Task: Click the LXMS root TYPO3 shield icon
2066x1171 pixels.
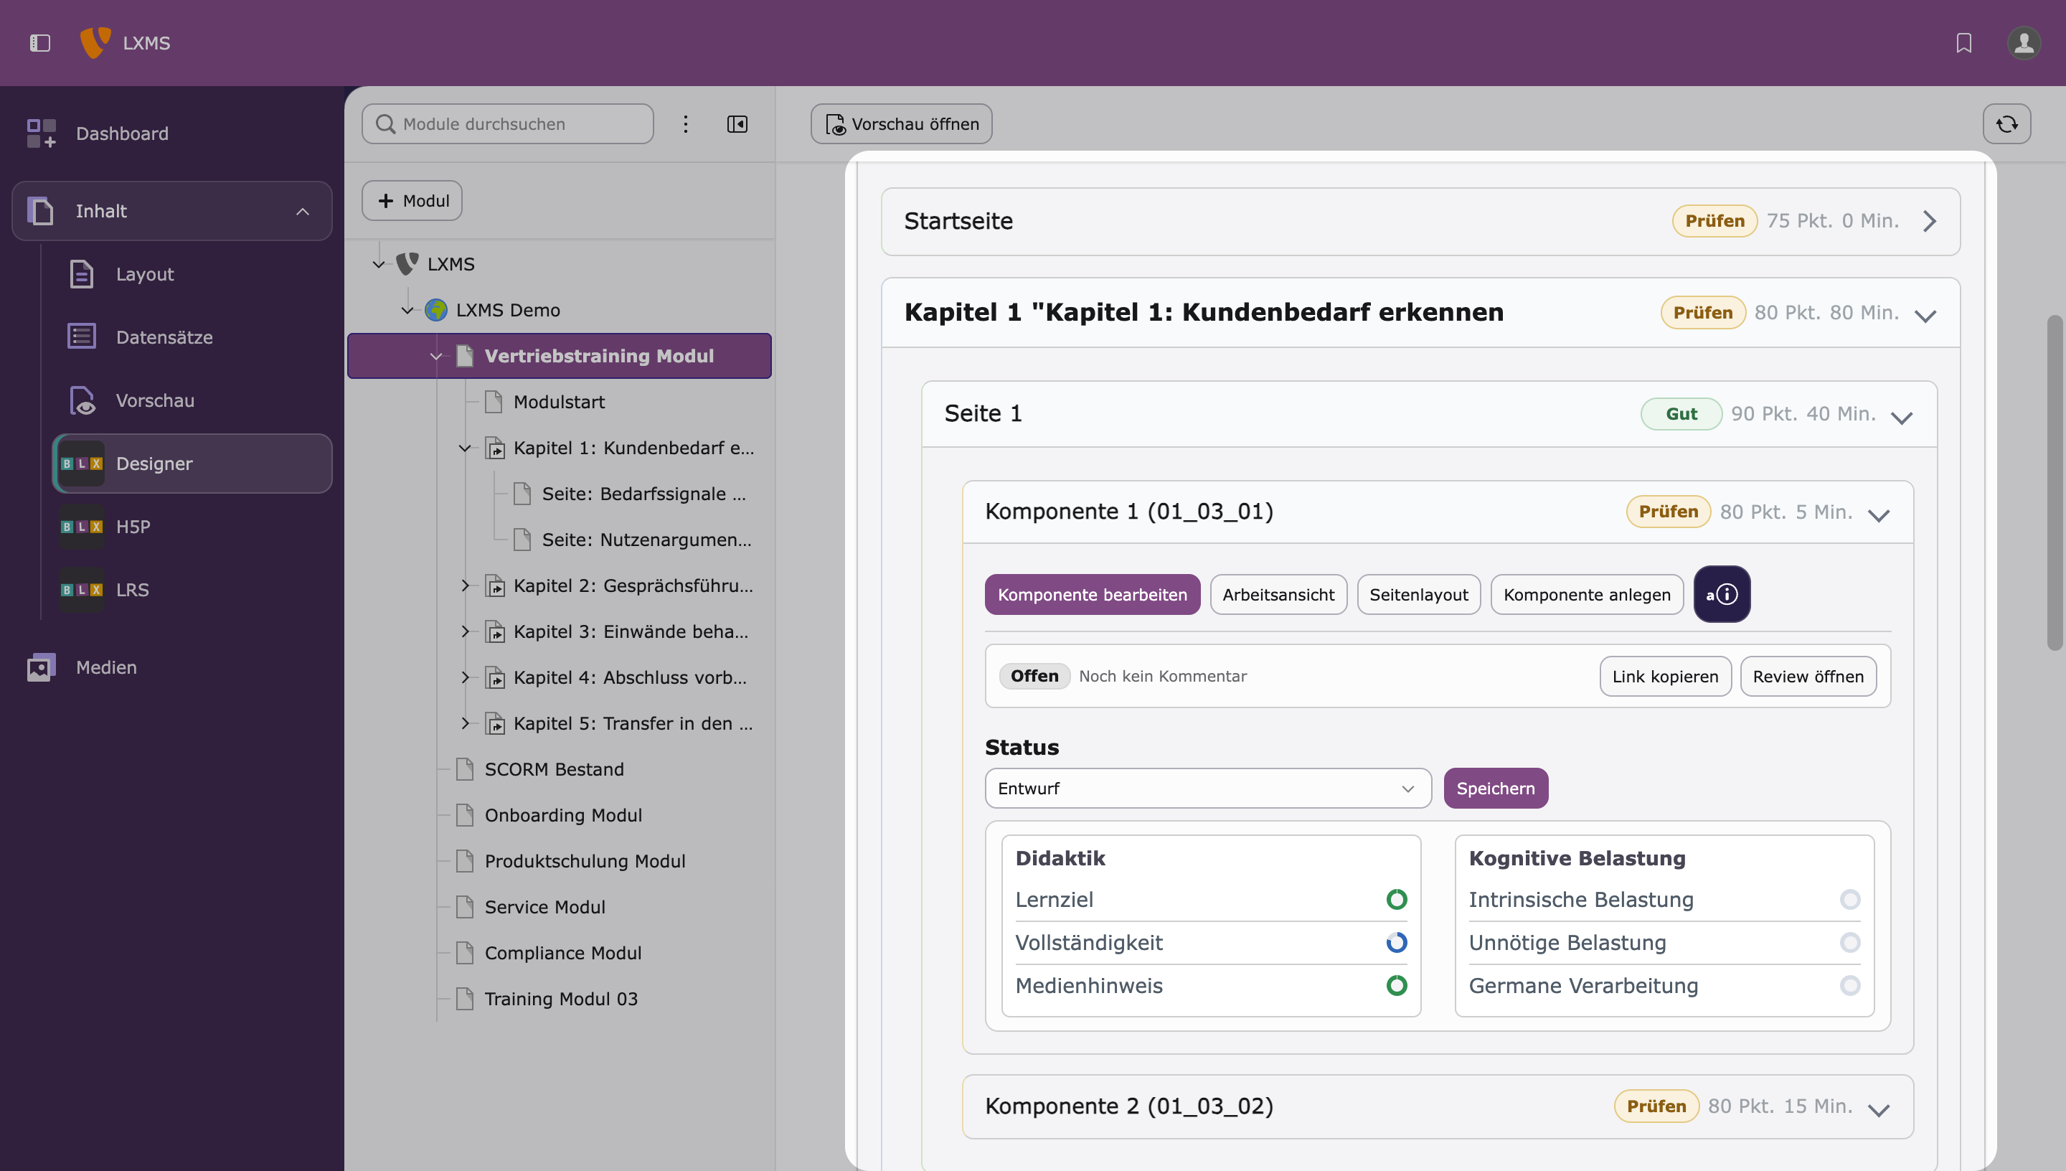Action: point(407,264)
